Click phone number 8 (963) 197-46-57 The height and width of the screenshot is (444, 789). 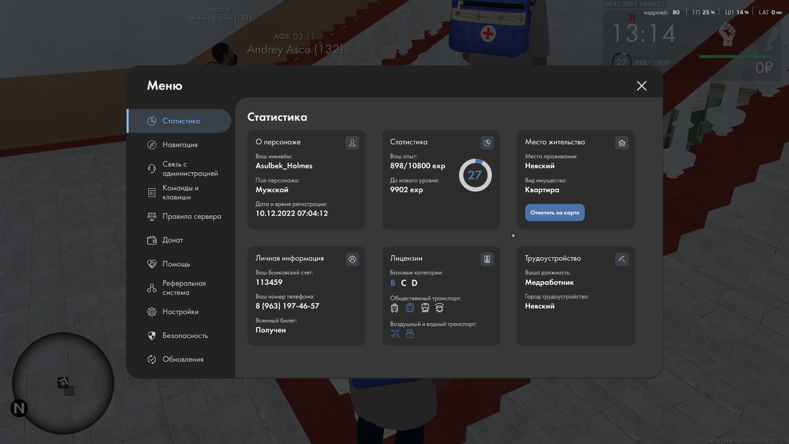pyautogui.click(x=287, y=306)
